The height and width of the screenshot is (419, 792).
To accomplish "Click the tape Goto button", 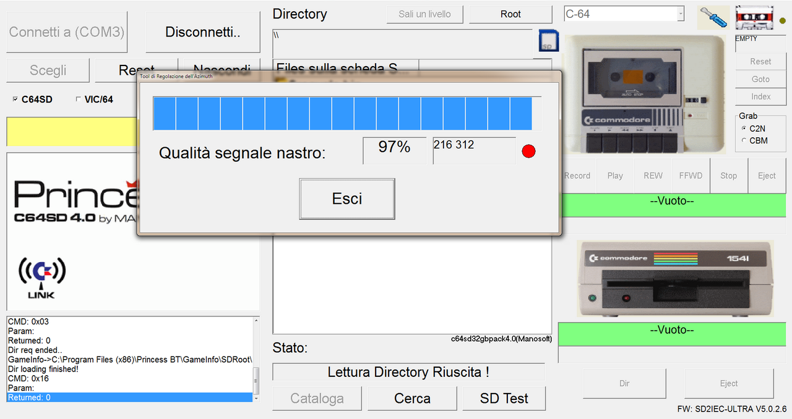I will [x=760, y=79].
